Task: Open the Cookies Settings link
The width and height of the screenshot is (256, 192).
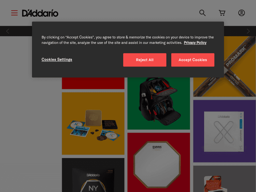Action: pyautogui.click(x=57, y=60)
